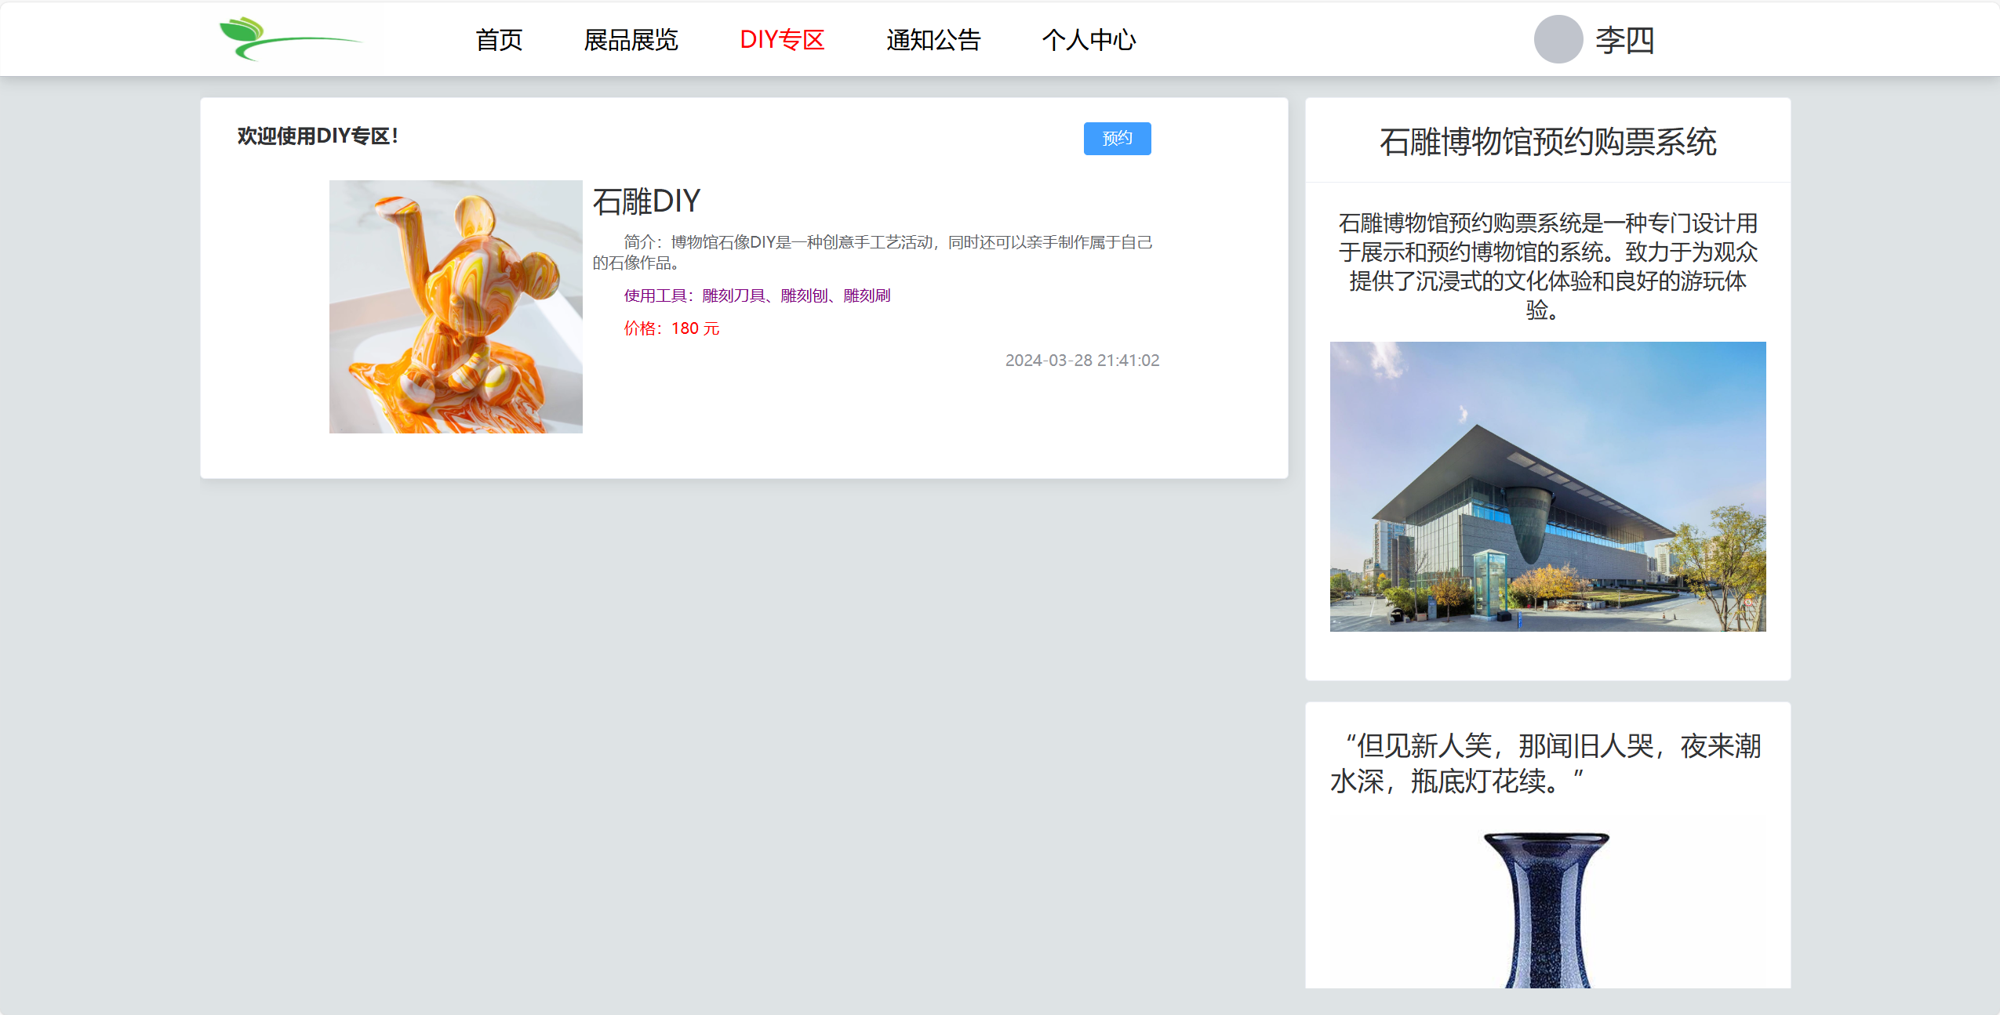Open 通知公告 in the navigation bar

[x=933, y=40]
